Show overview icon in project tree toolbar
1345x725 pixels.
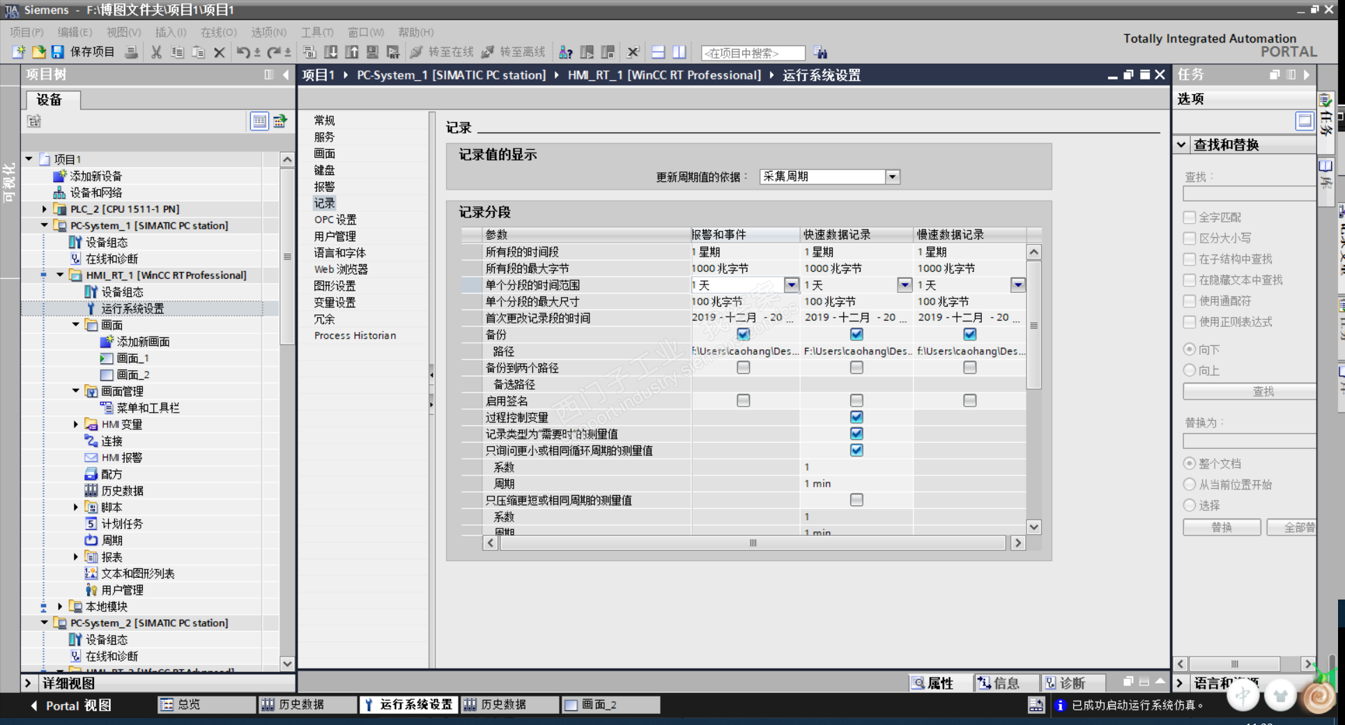[x=259, y=121]
